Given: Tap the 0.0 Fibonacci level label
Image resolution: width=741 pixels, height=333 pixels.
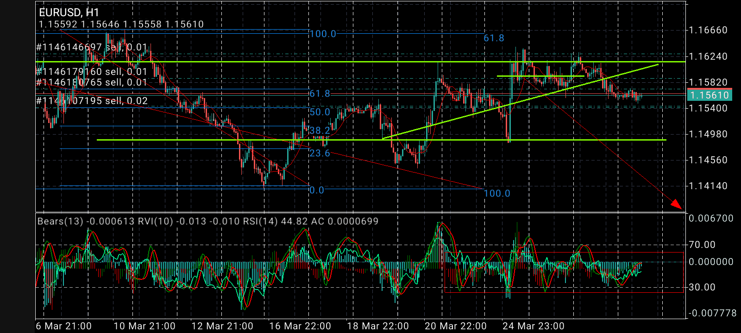Looking at the screenshot, I should pos(316,190).
